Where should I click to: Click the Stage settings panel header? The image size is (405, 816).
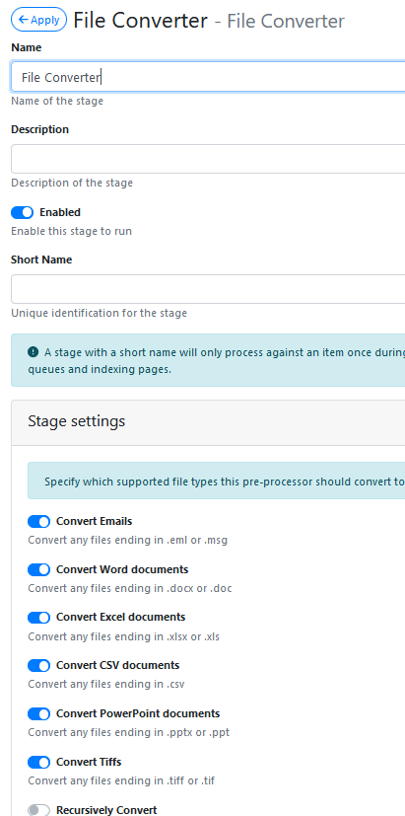(x=208, y=422)
